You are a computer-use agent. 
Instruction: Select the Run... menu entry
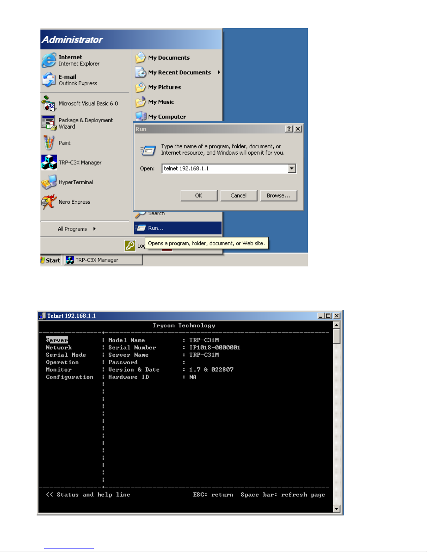(x=178, y=228)
